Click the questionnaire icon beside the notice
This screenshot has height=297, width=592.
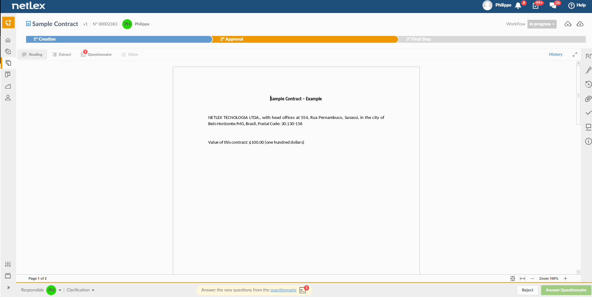[x=303, y=290]
